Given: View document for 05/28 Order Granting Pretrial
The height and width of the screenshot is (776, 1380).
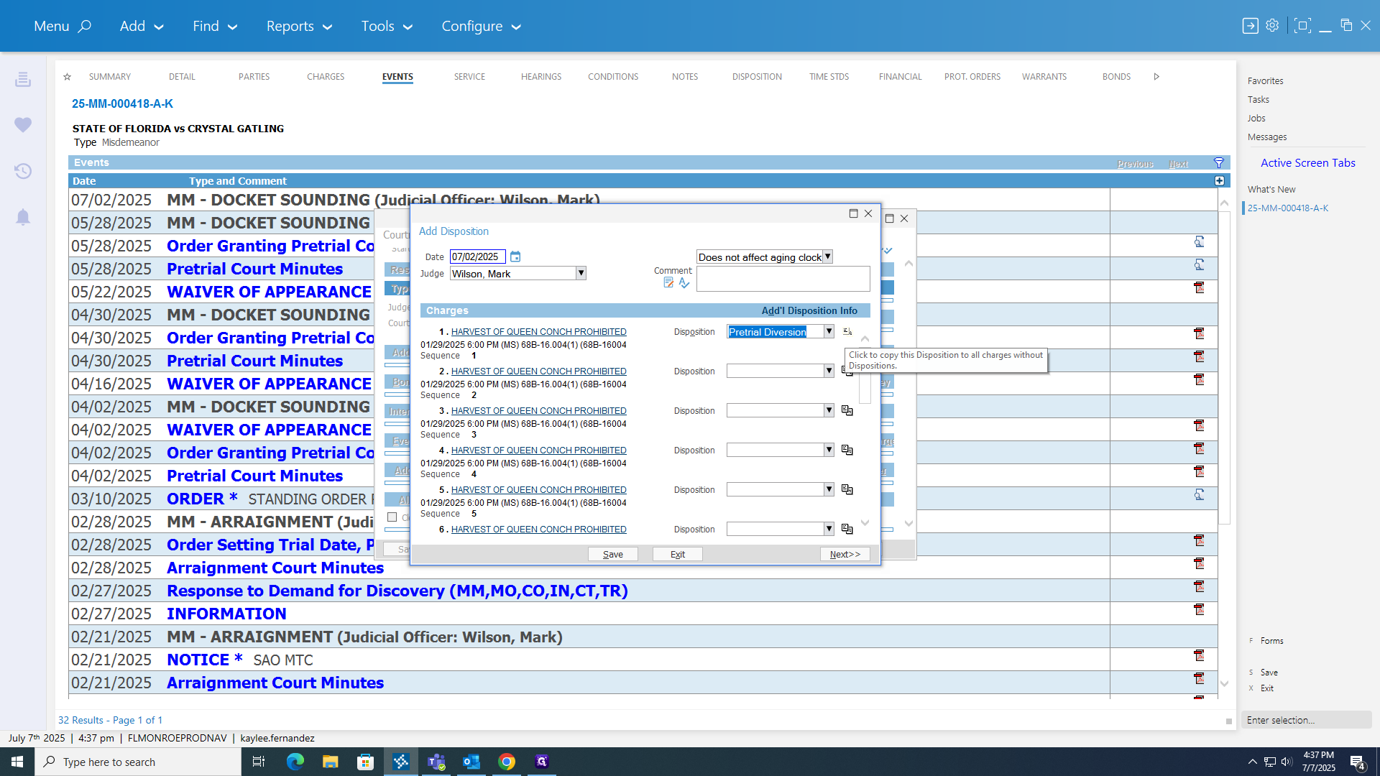Looking at the screenshot, I should coord(1199,242).
